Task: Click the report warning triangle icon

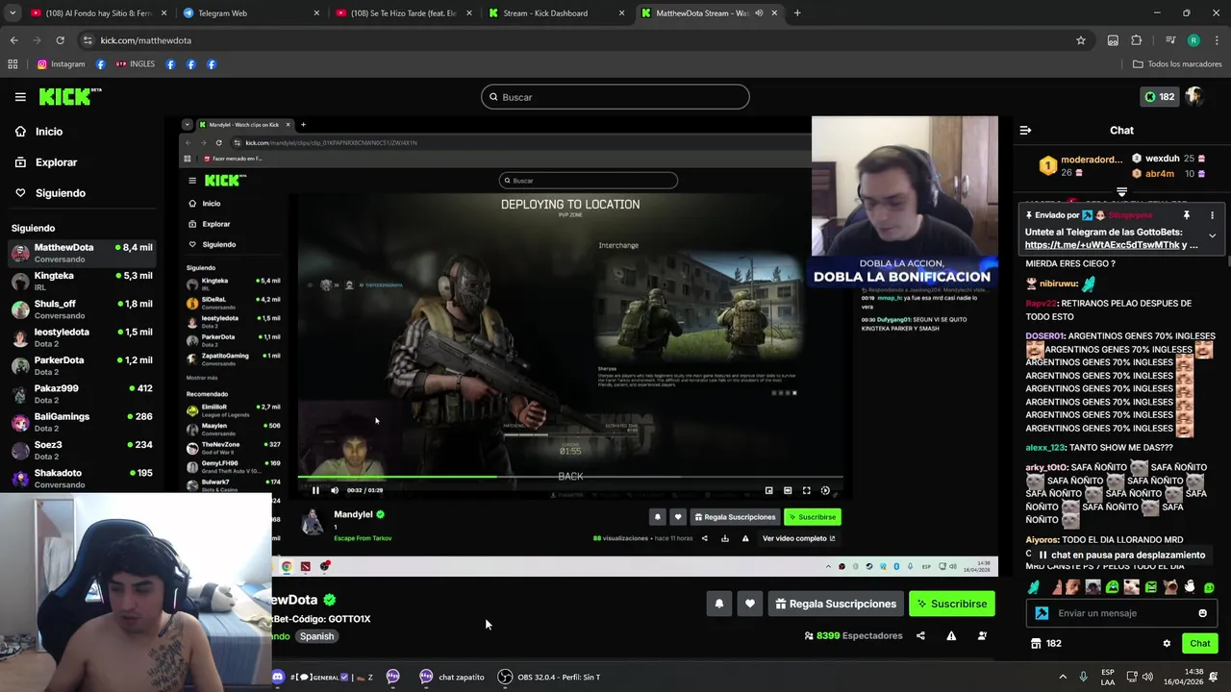Action: click(x=951, y=635)
